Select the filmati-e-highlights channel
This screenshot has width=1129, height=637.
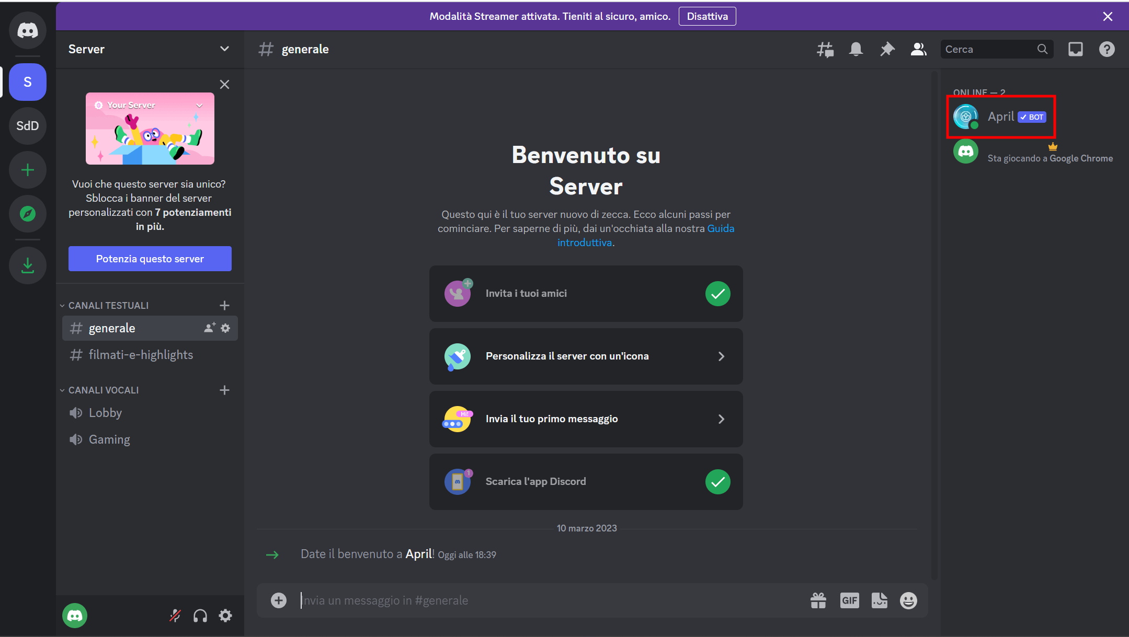click(141, 355)
